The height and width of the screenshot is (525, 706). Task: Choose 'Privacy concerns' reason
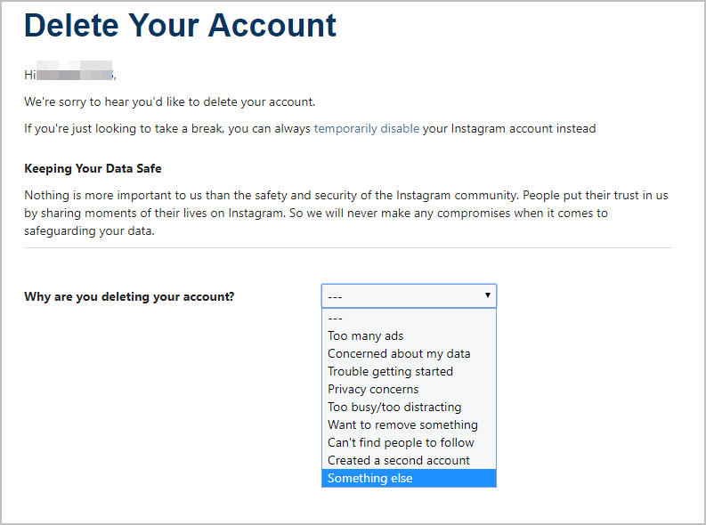pyautogui.click(x=409, y=389)
